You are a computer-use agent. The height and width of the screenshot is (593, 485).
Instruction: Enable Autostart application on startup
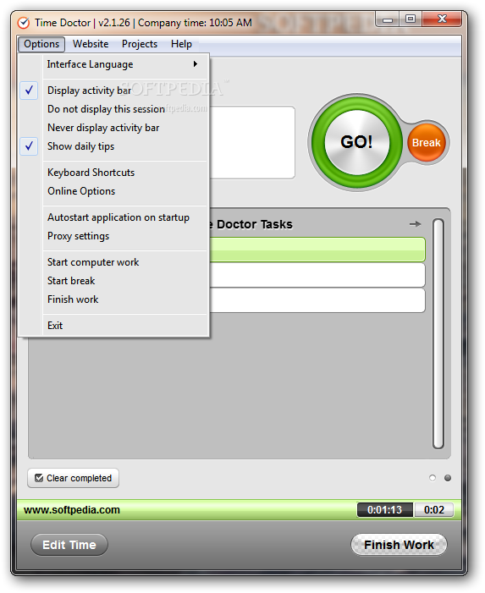point(114,217)
